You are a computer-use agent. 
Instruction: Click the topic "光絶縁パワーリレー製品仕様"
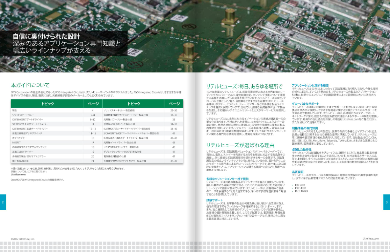click(118, 119)
